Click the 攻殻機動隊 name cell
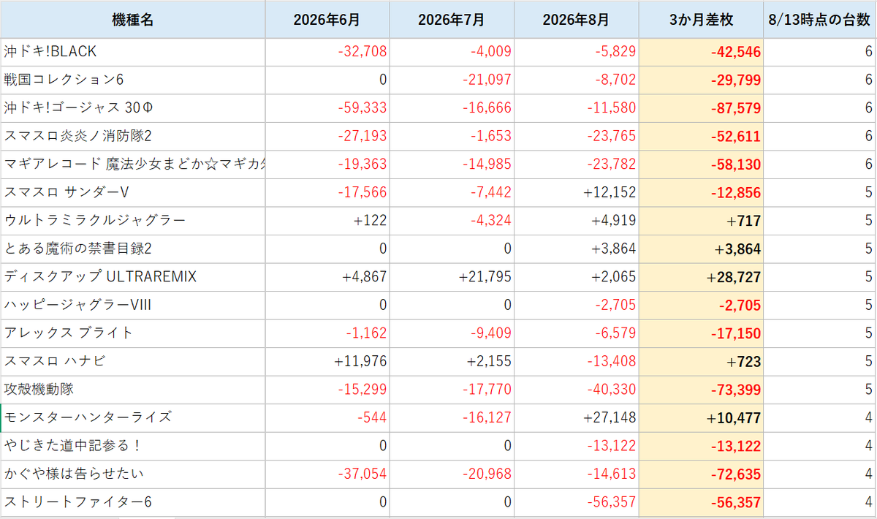This screenshot has height=519, width=877. tap(132, 390)
